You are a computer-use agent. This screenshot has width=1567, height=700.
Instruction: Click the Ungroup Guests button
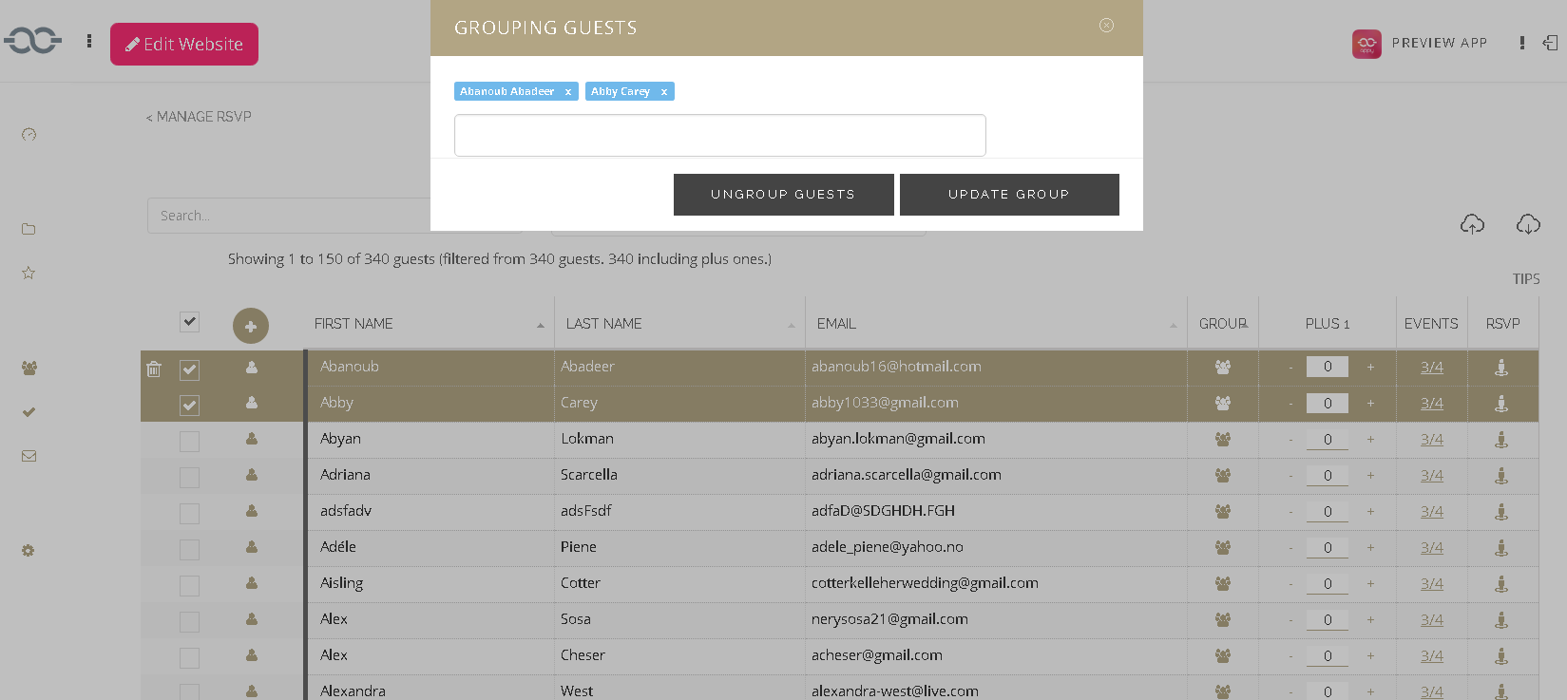click(x=783, y=195)
